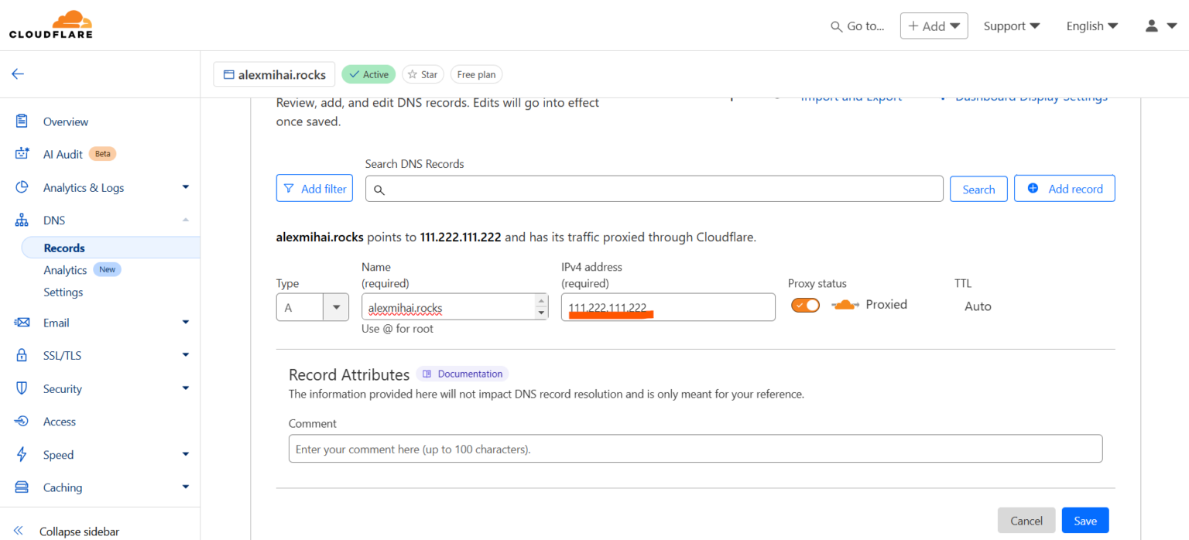Screen dimensions: 1189x540
Task: Click the Security shield icon
Action: 22,388
